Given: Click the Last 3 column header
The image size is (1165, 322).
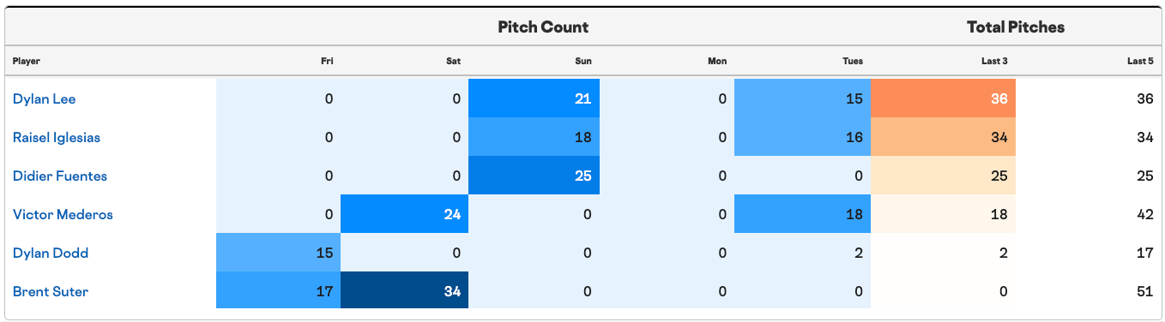Looking at the screenshot, I should click(993, 62).
